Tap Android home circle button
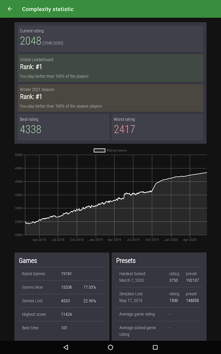221x354 pixels. [x=110, y=347]
